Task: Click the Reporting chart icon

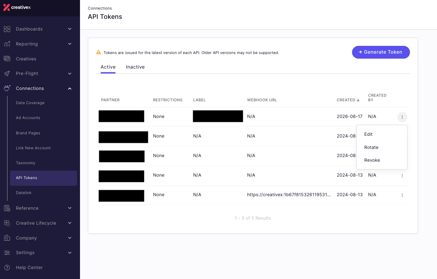Action: click(7, 44)
